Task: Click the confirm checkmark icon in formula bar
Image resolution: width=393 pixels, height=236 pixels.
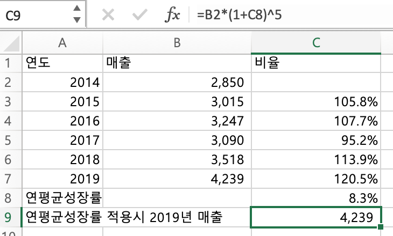Action: [x=140, y=14]
